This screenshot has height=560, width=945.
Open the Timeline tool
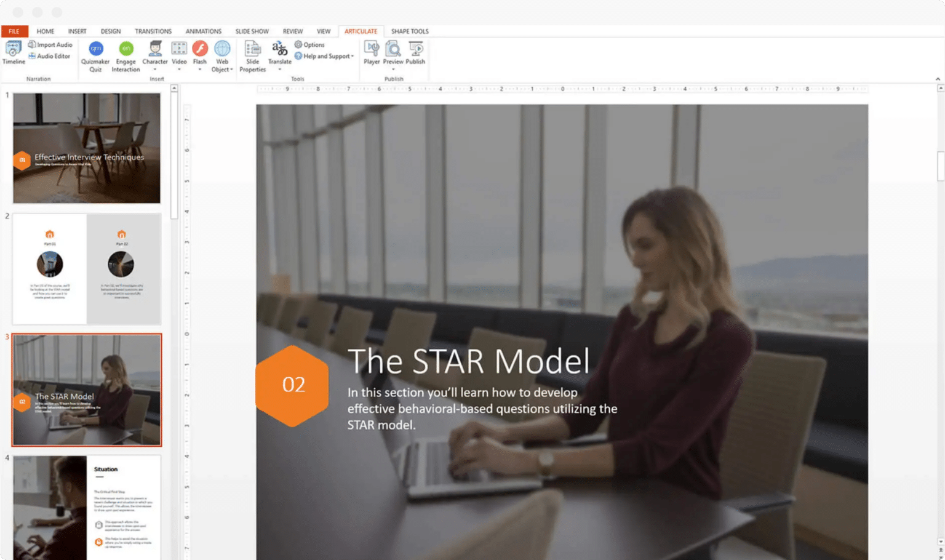(x=14, y=54)
